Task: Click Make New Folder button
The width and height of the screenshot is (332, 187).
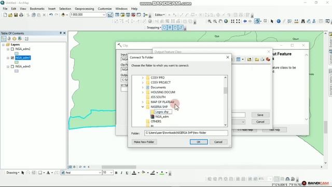Action: point(144,142)
